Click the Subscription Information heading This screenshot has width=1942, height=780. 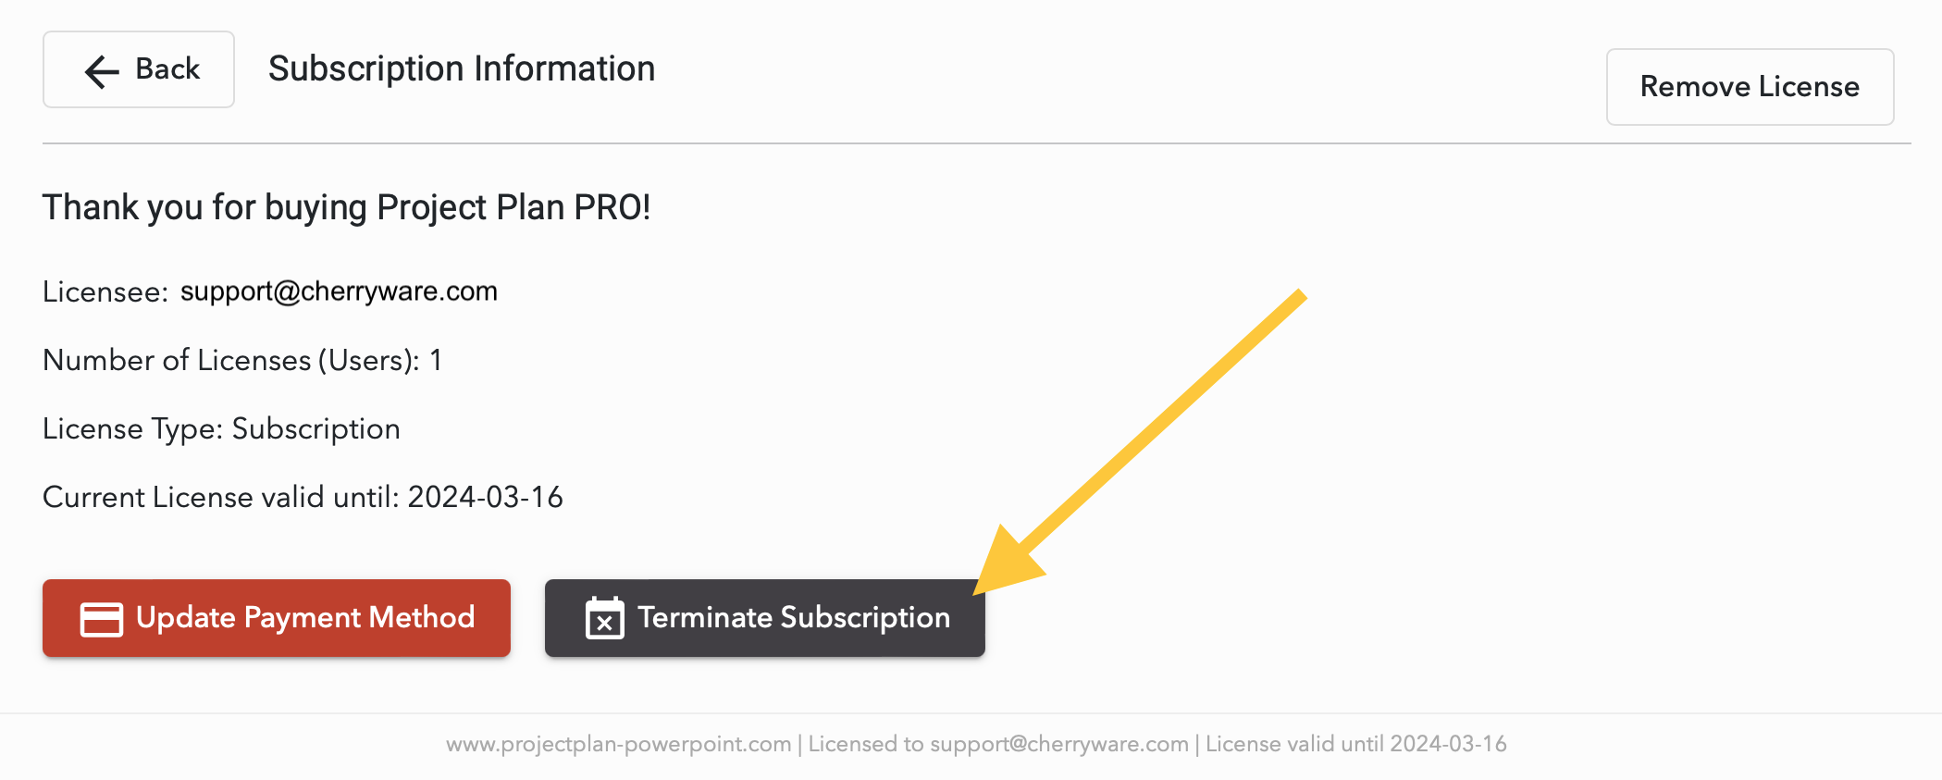tap(462, 69)
